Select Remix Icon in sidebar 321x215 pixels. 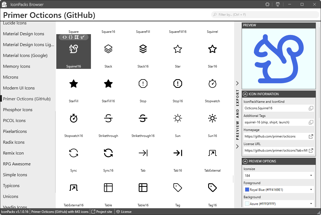pos(13,153)
